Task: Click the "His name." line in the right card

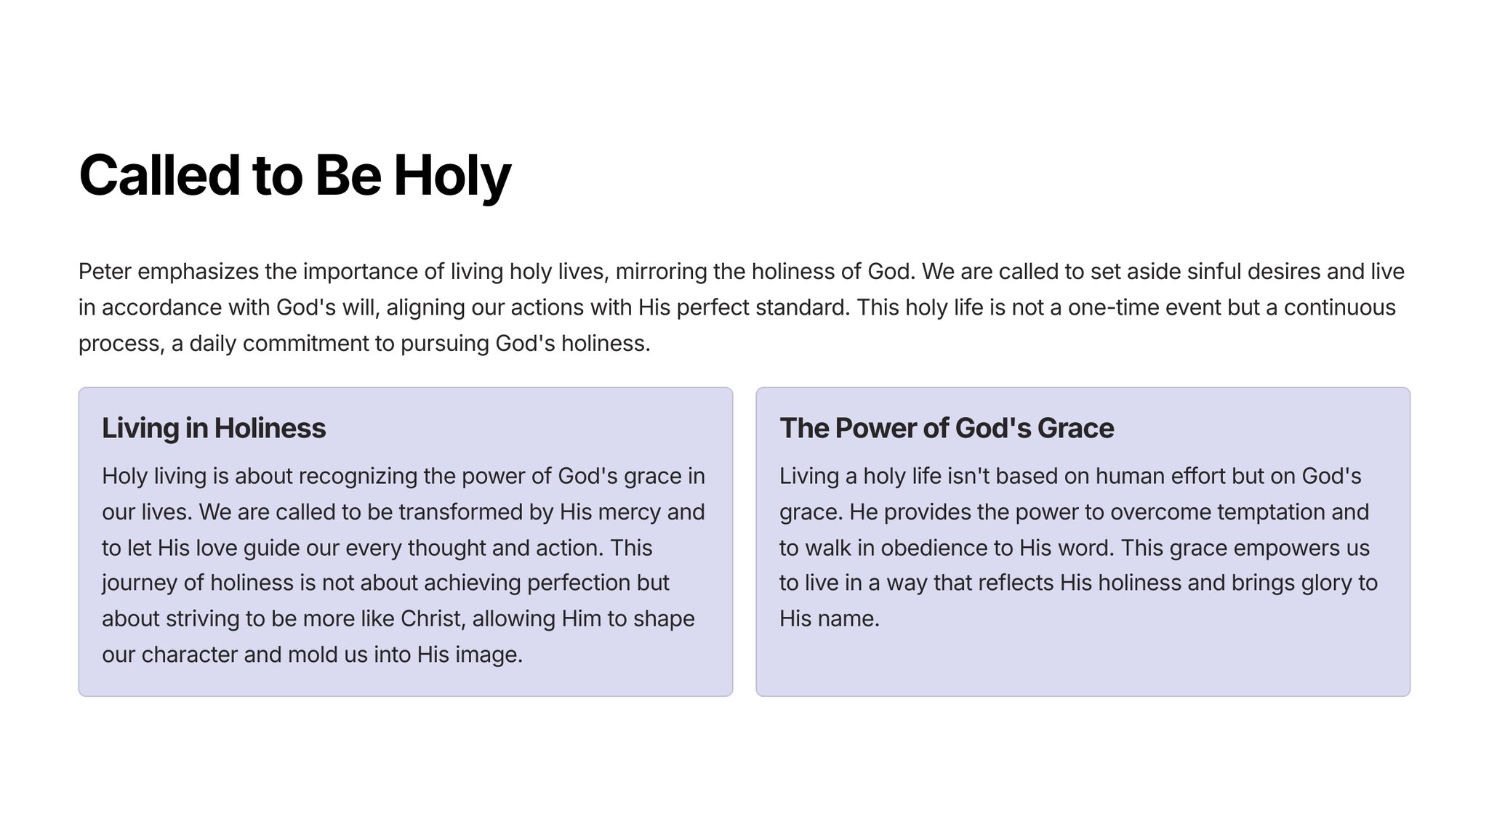Action: coord(829,619)
